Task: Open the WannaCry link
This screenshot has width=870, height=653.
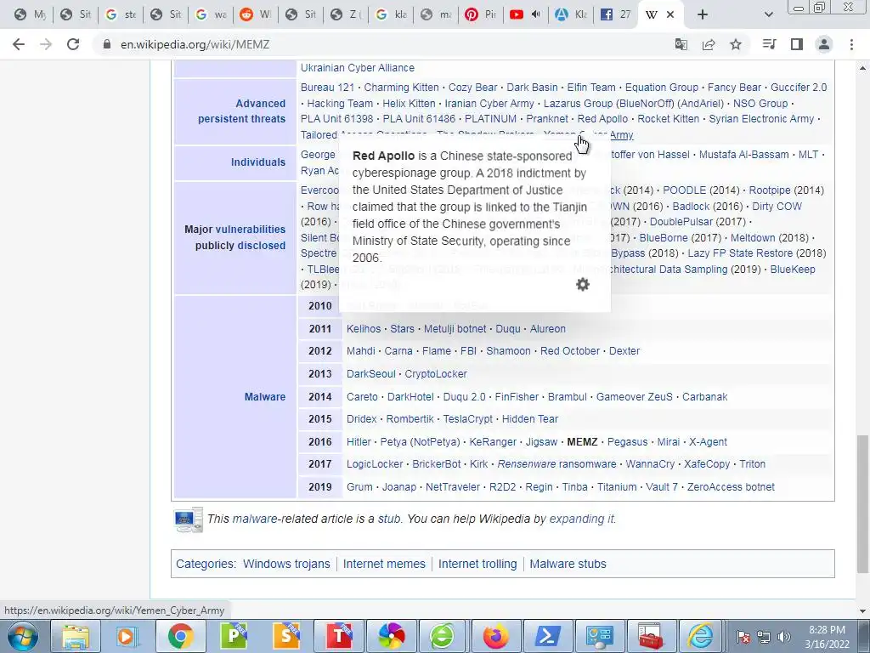Action: click(650, 464)
